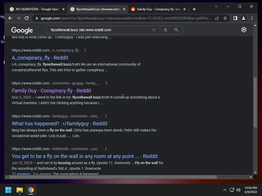Viewport: 262px width, 196px height.
Task: Go forward one page in Chrome
Action: 18,18
